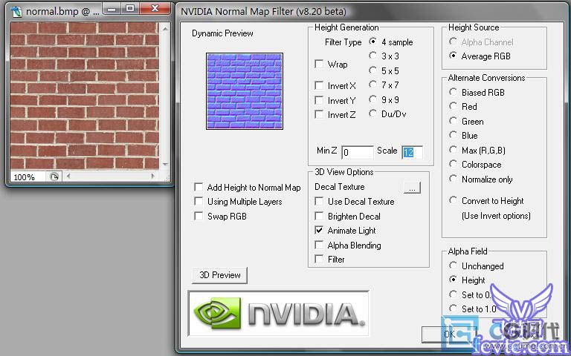Screen dimensions: 571x356
Task: Select Max (R,G,B) conversion
Action: tap(453, 150)
